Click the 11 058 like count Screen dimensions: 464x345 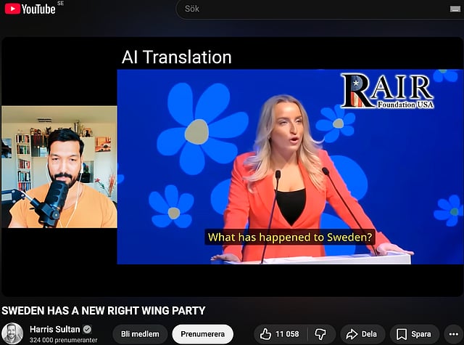[x=289, y=334]
